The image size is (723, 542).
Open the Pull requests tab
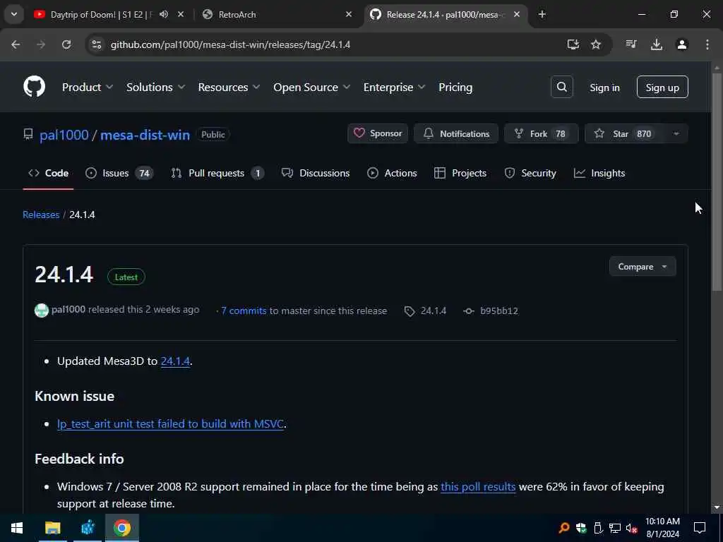coord(217,173)
